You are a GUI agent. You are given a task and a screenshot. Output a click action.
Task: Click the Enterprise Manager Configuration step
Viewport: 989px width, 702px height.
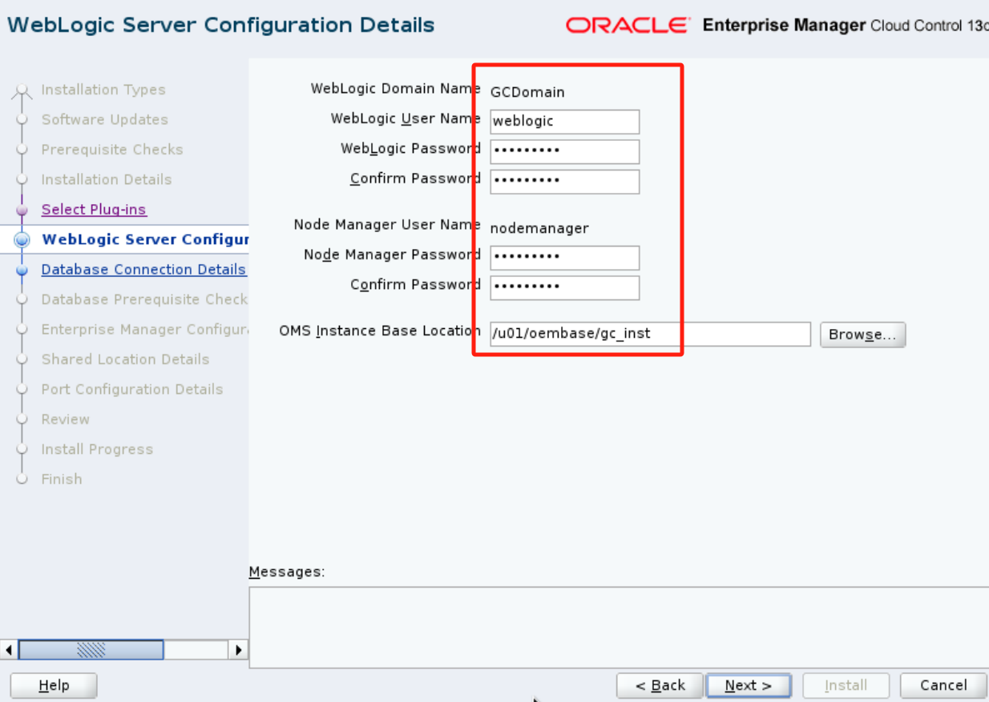tap(145, 330)
